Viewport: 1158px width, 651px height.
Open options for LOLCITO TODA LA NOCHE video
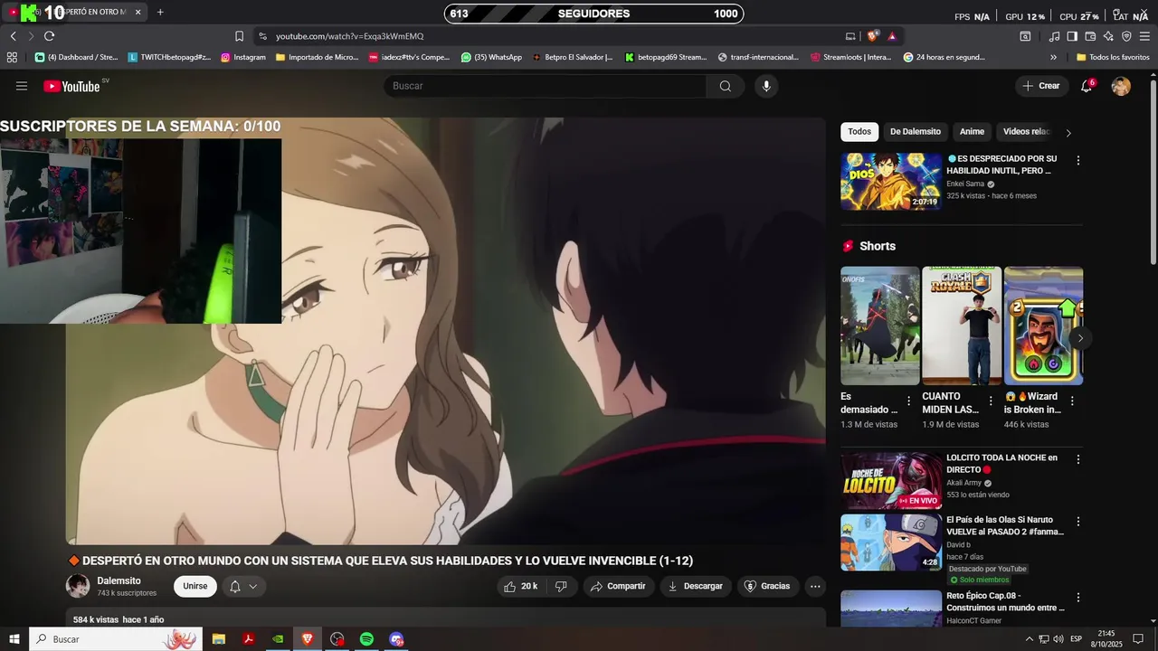[x=1077, y=459]
